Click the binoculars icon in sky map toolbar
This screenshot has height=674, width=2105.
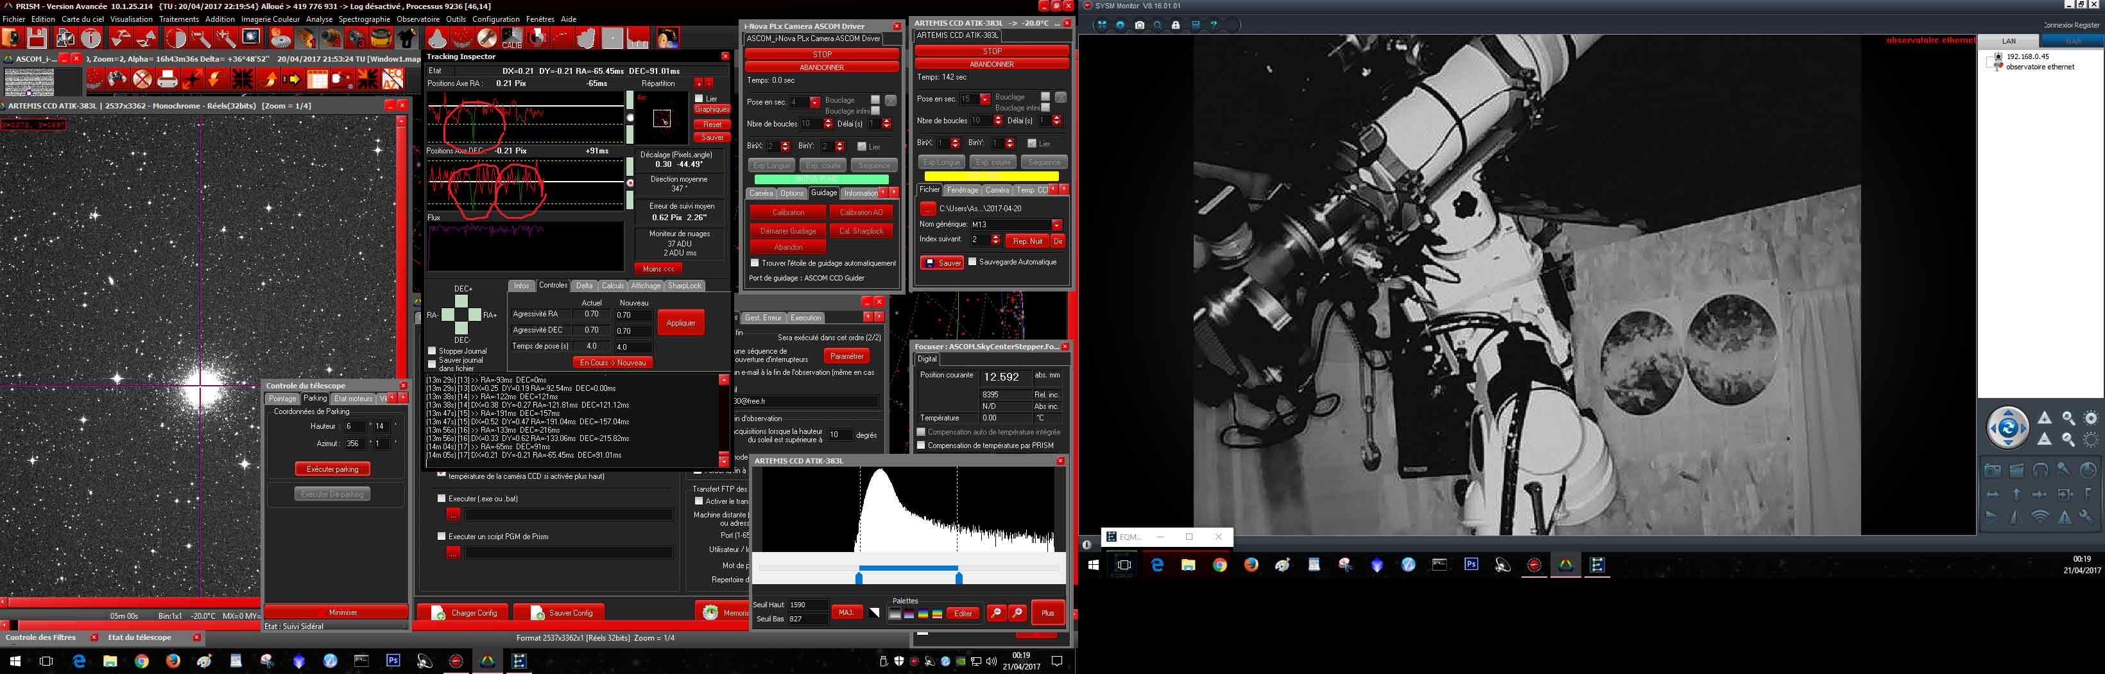(x=117, y=79)
